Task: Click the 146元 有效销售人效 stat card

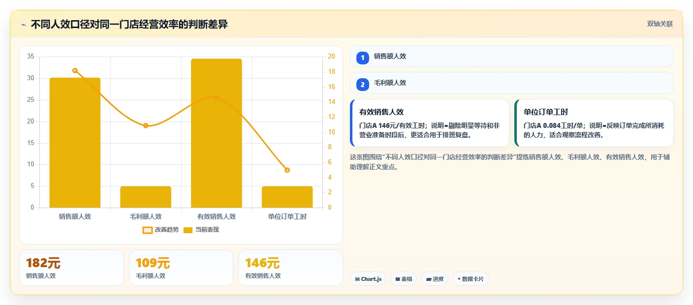Action: (x=290, y=268)
